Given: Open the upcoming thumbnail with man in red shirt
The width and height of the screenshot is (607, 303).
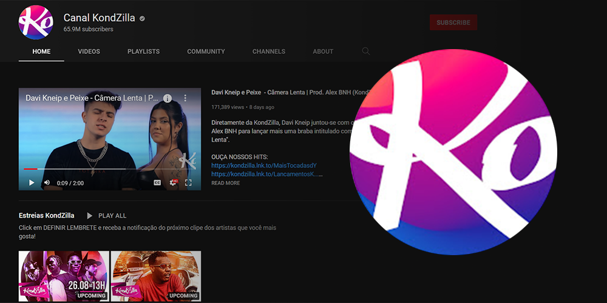Looking at the screenshot, I should [x=156, y=276].
